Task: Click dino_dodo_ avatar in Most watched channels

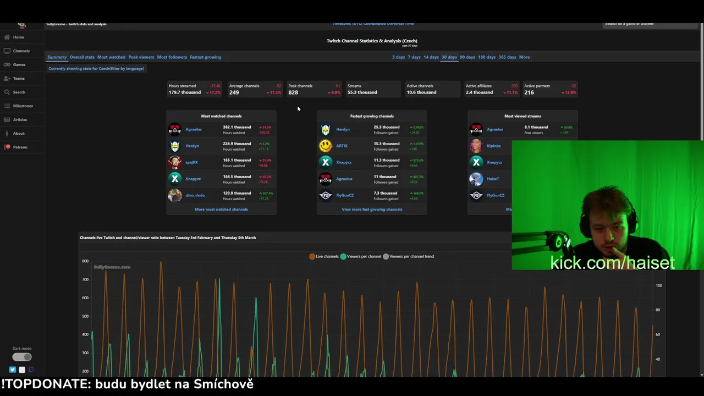Action: tap(175, 195)
